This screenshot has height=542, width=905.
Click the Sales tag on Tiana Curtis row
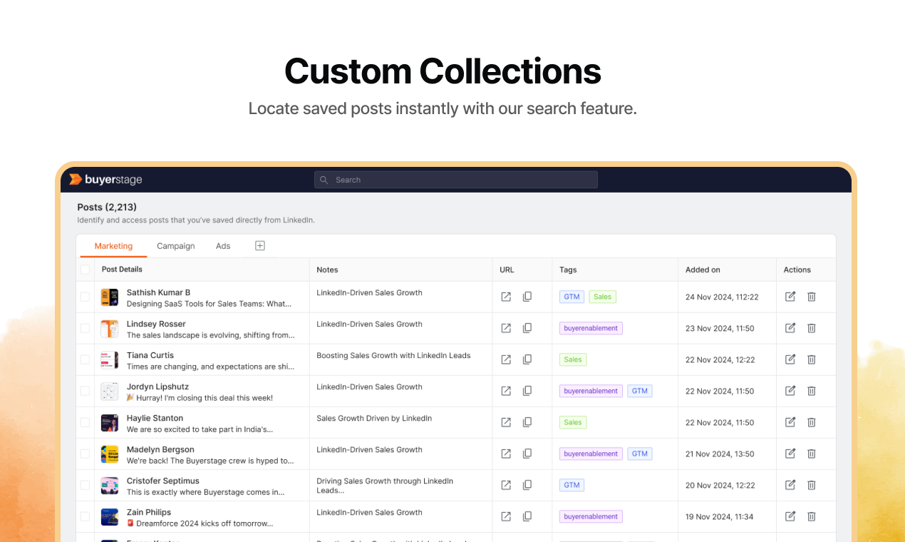(x=573, y=359)
